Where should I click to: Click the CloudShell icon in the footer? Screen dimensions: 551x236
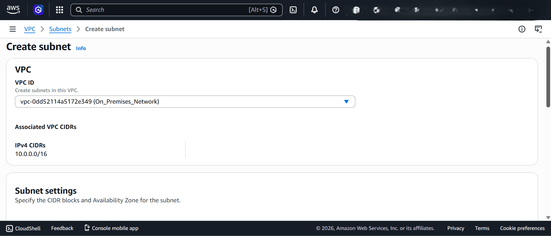[x=9, y=228]
